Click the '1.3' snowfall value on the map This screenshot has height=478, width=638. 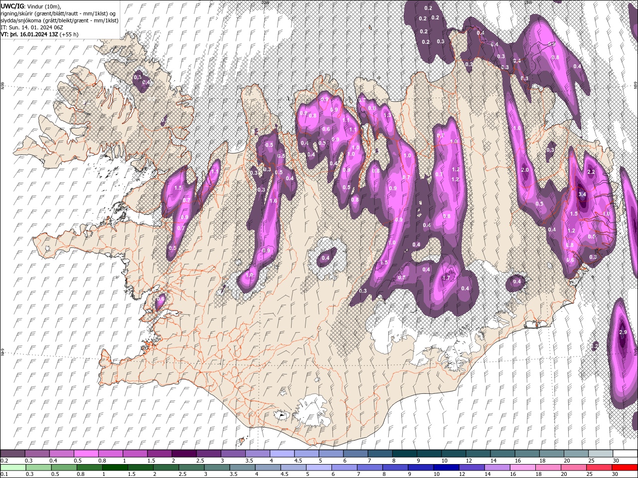click(x=387, y=115)
